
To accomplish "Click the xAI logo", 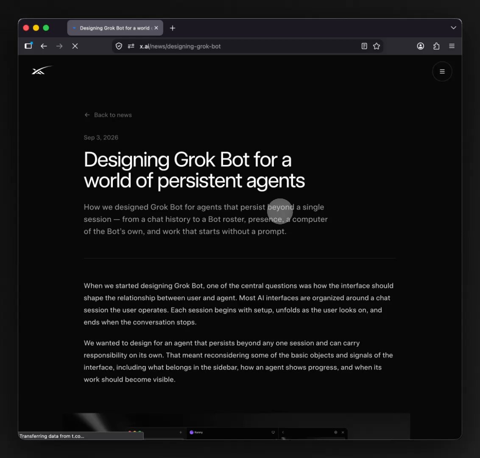I will pyautogui.click(x=42, y=70).
